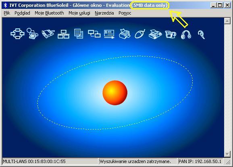Open the Moje uslugi menu
Image resolution: width=233 pixels, height=167 pixels.
79,13
